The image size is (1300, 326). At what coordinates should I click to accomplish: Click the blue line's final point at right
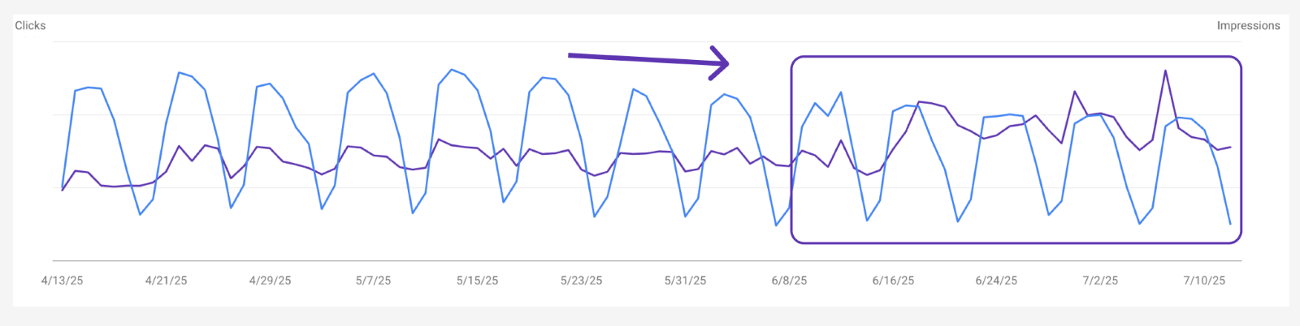click(1230, 224)
